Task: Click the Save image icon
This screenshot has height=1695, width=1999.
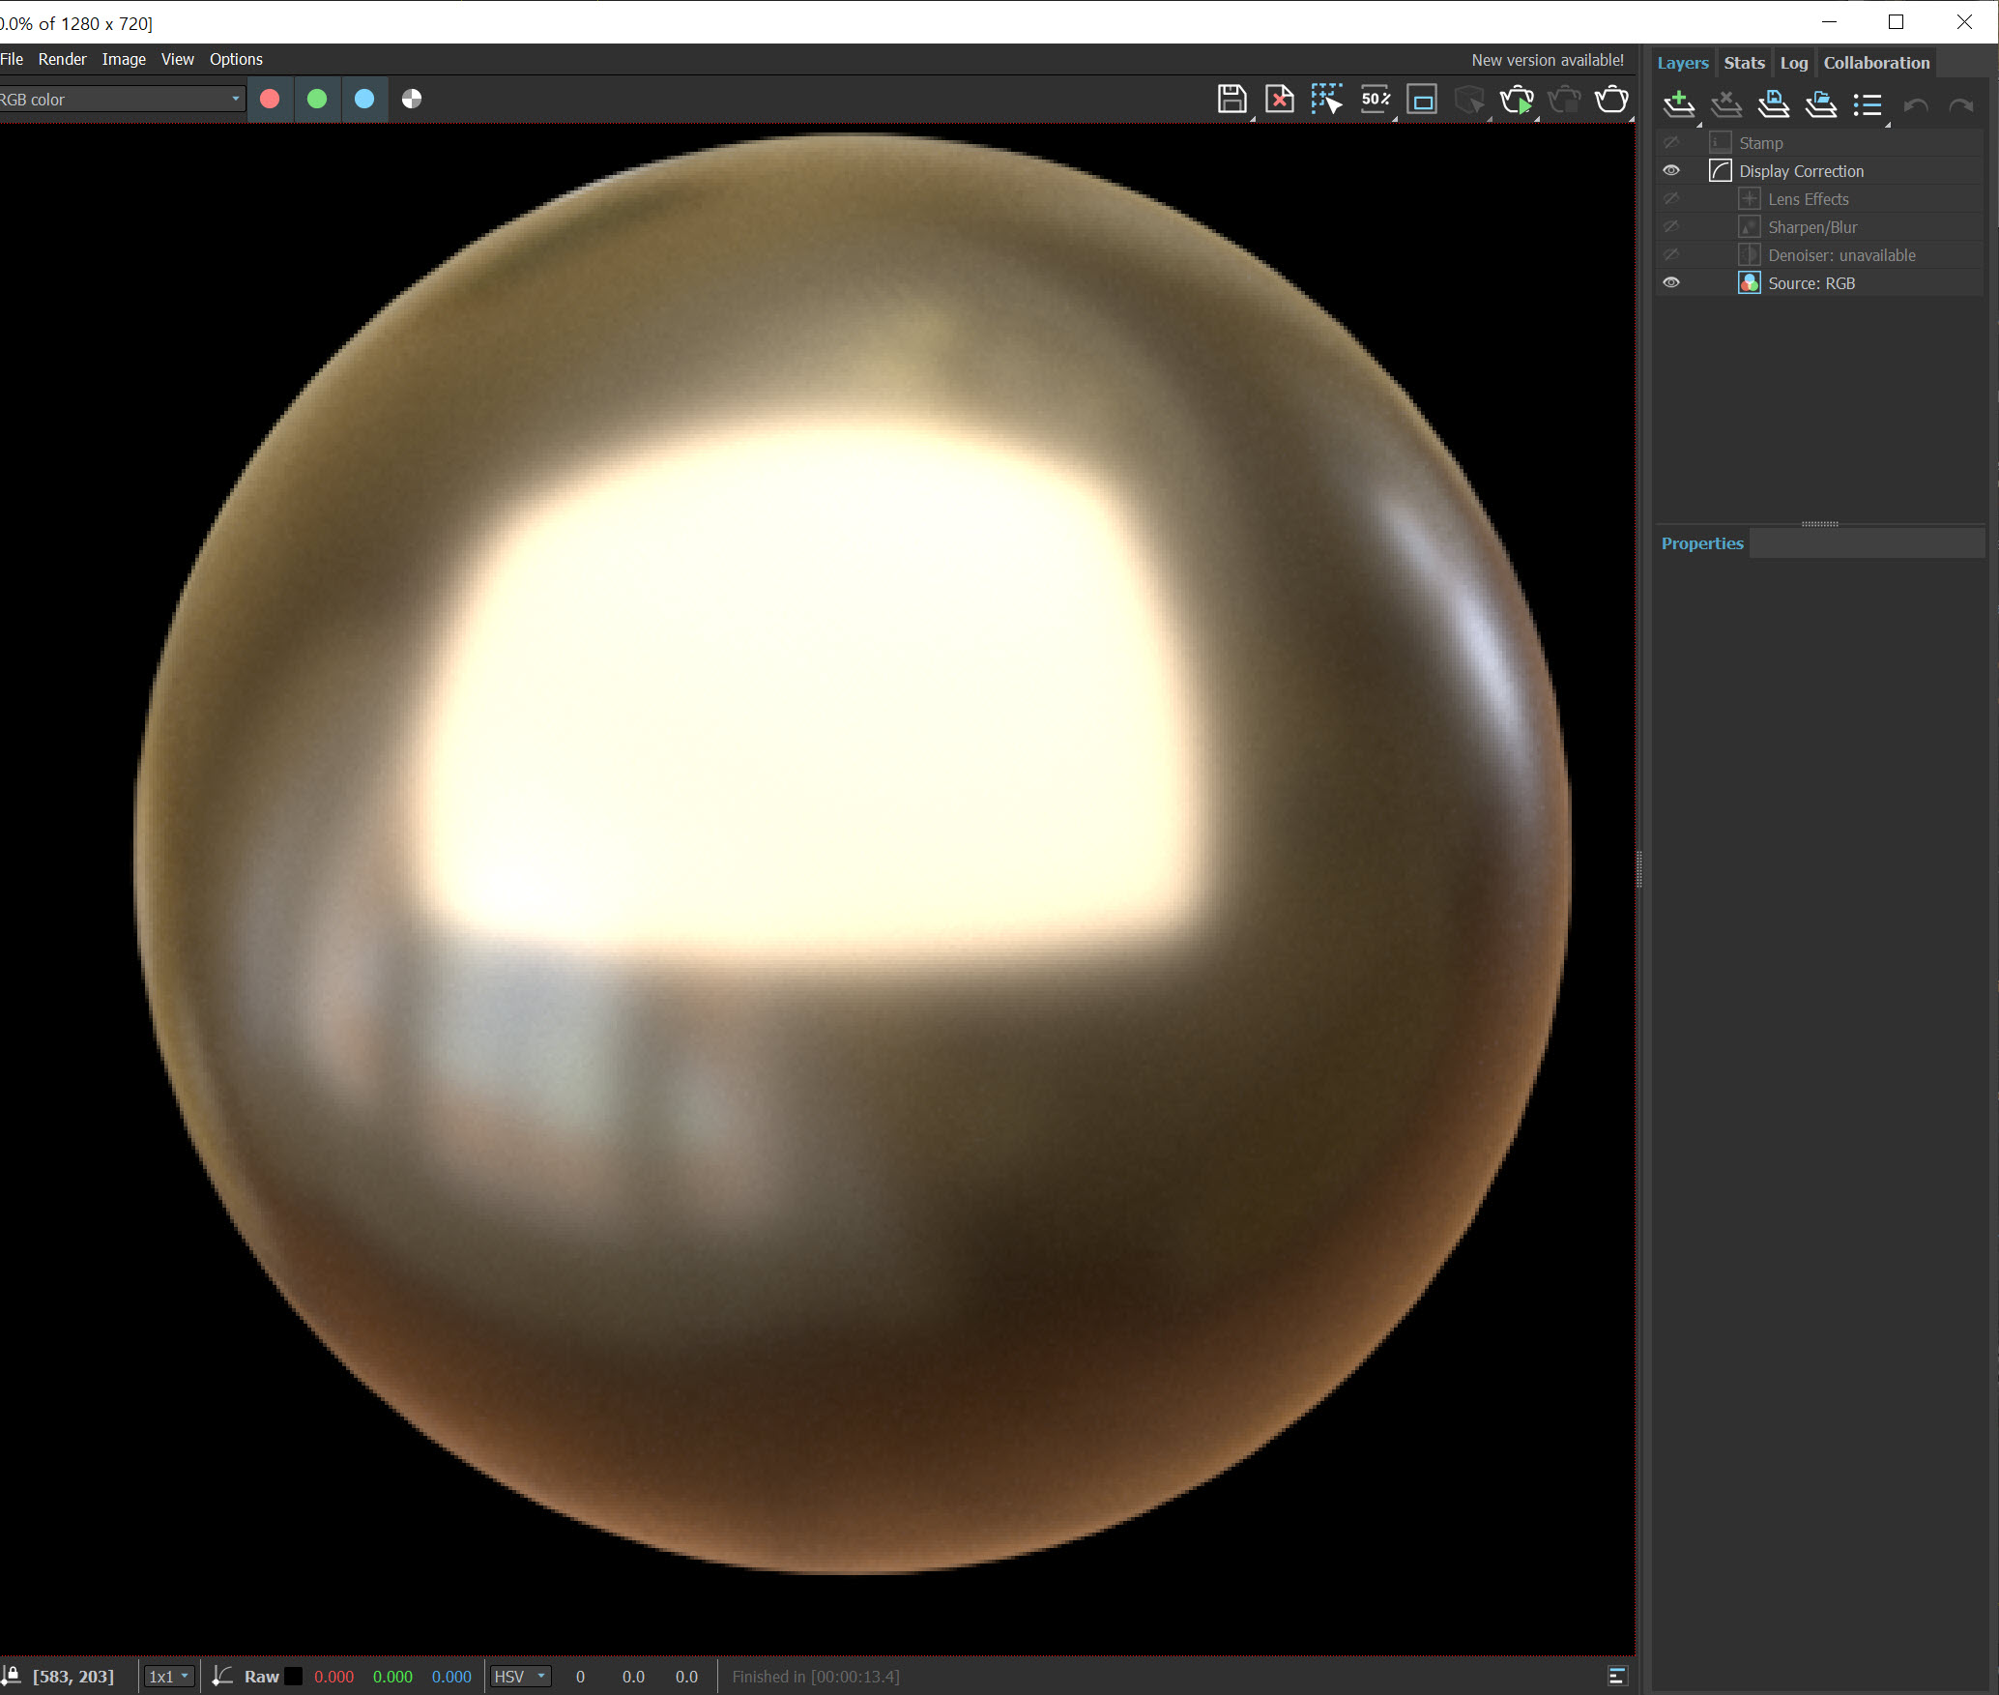Action: coord(1231,100)
